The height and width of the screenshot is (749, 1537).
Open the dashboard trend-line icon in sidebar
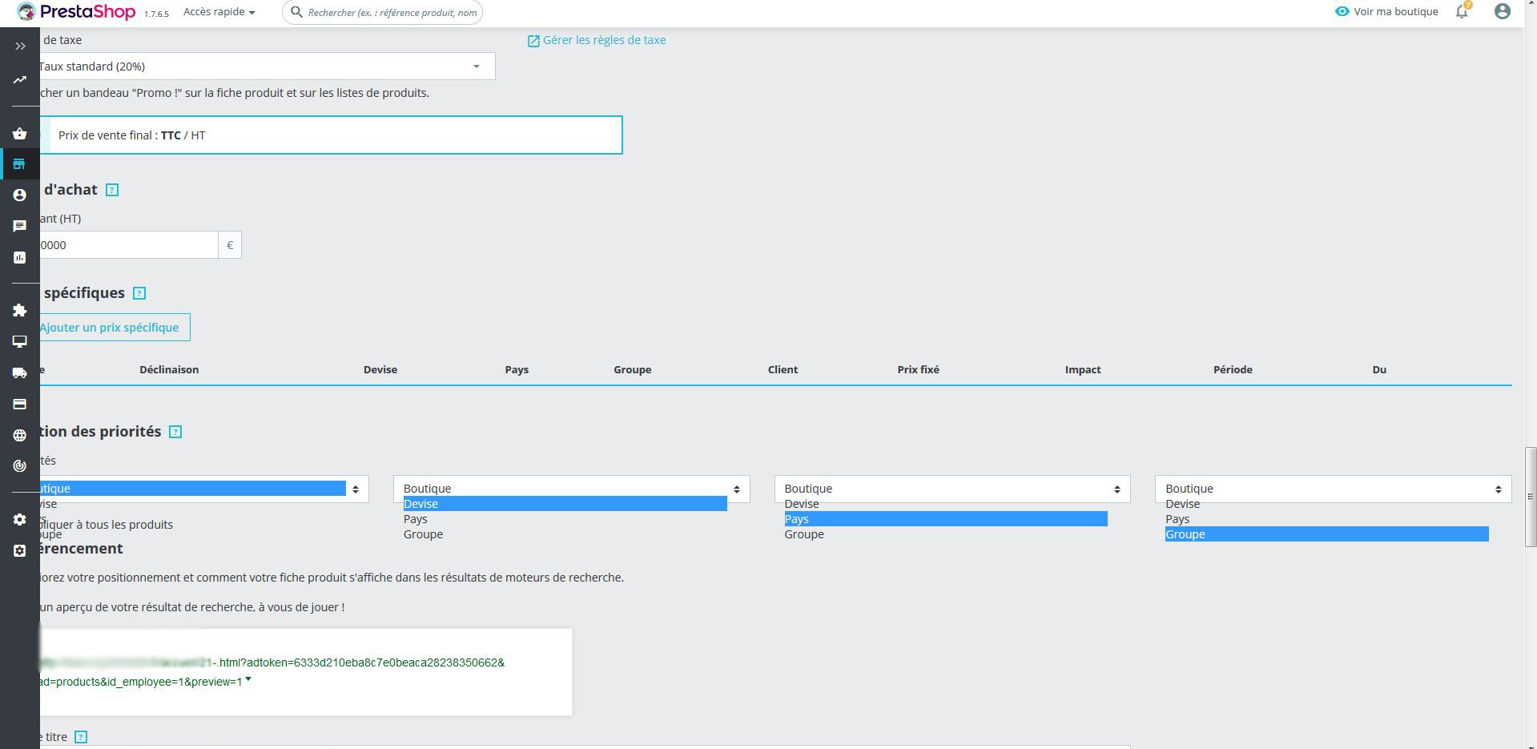(20, 79)
